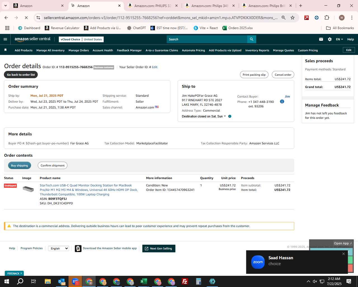Image resolution: width=358 pixels, height=287 pixels.
Task: Click the Next Gen Selling button
Action: [159, 248]
